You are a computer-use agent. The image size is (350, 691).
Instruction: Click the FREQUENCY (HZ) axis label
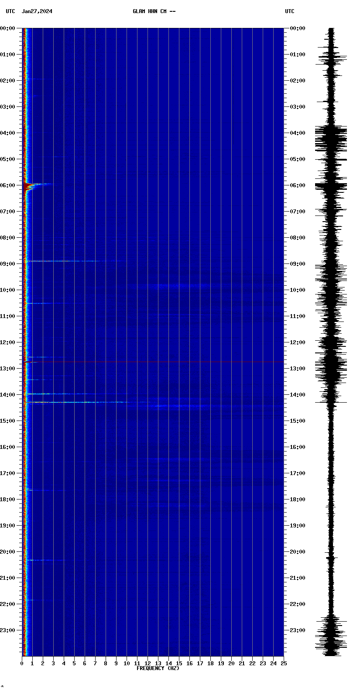pos(158,668)
